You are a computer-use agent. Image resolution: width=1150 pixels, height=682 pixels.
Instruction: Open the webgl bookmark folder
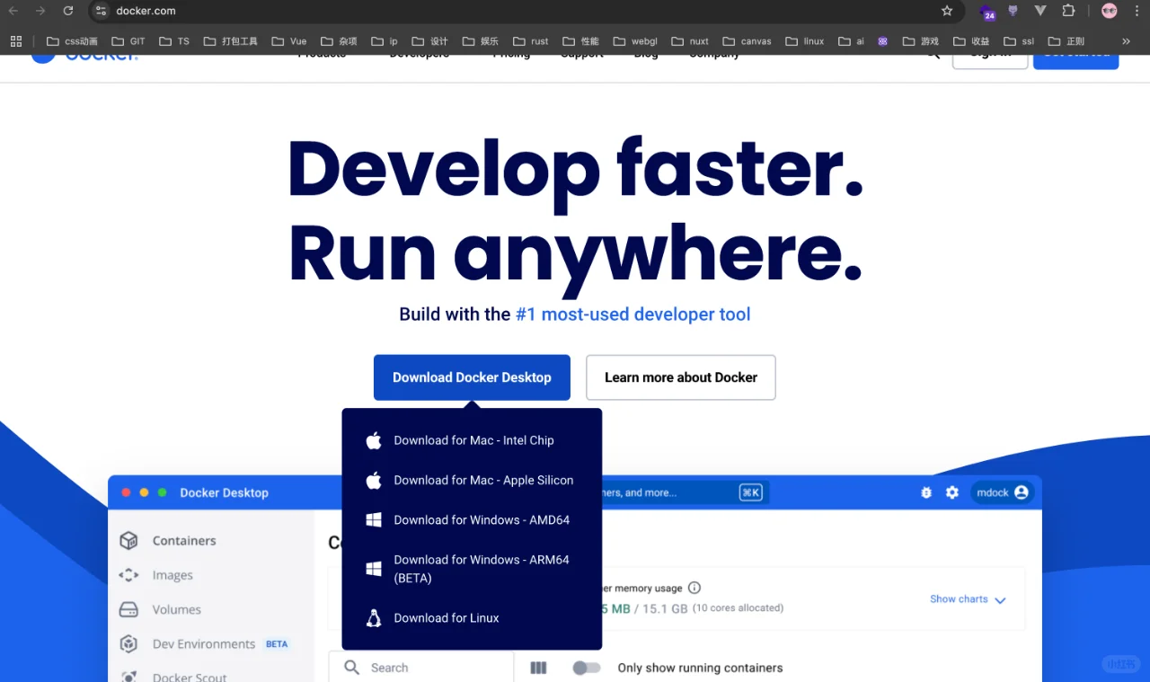635,41
